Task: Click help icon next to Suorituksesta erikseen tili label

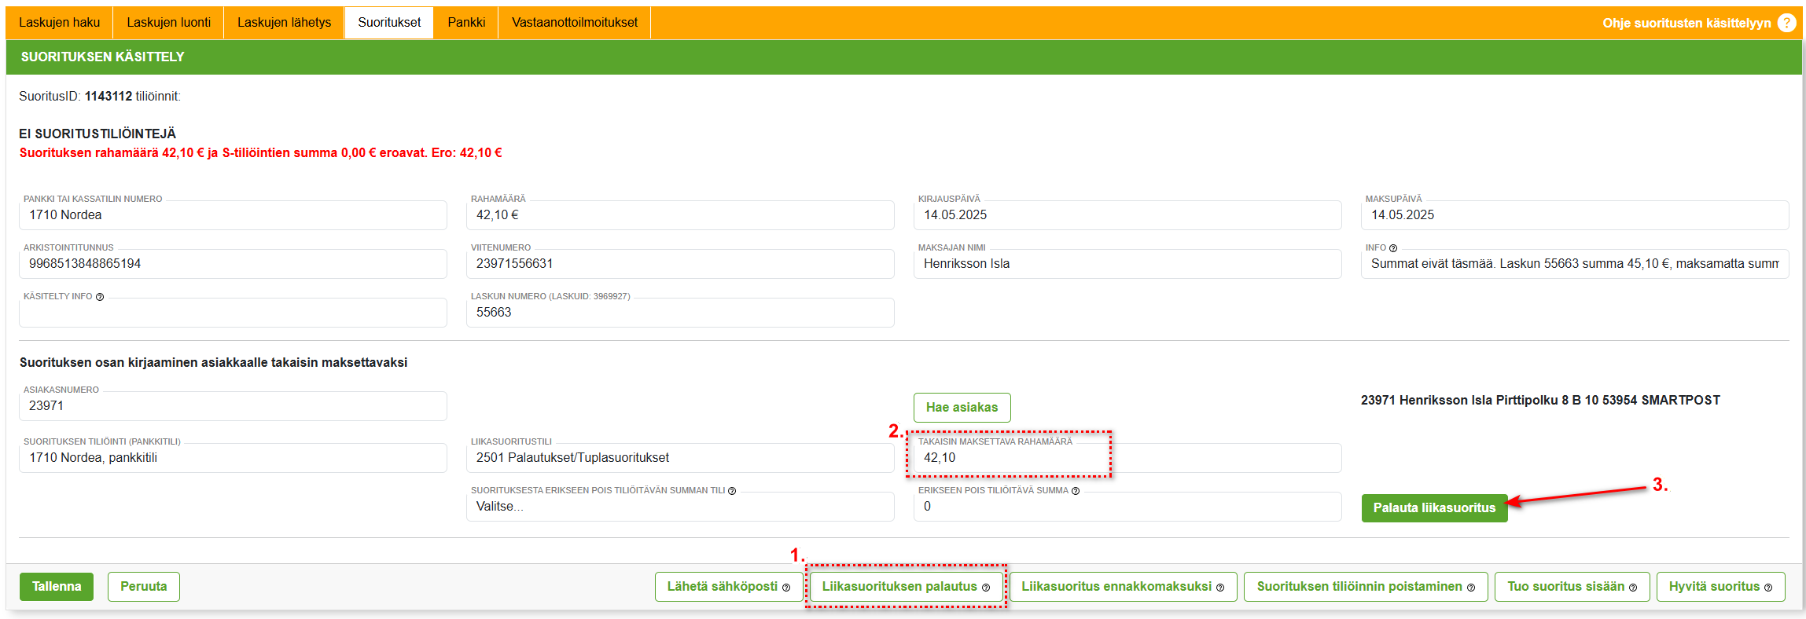Action: pyautogui.click(x=732, y=491)
